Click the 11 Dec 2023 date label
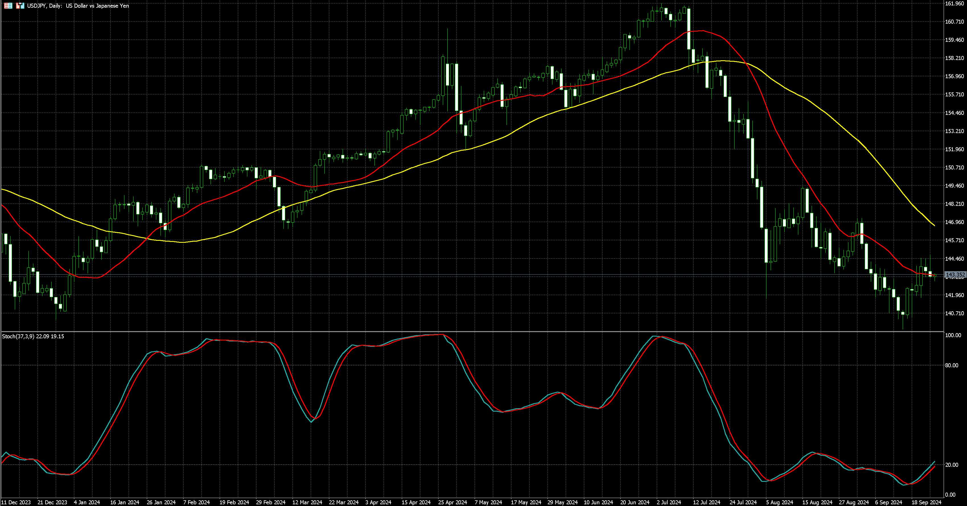 [x=16, y=502]
